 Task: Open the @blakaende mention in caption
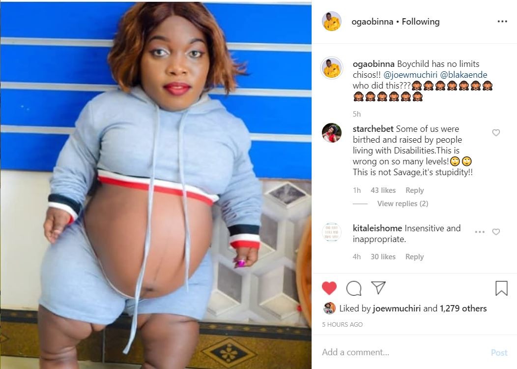point(463,75)
